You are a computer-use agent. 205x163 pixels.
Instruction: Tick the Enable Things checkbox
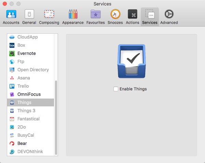coord(116,89)
